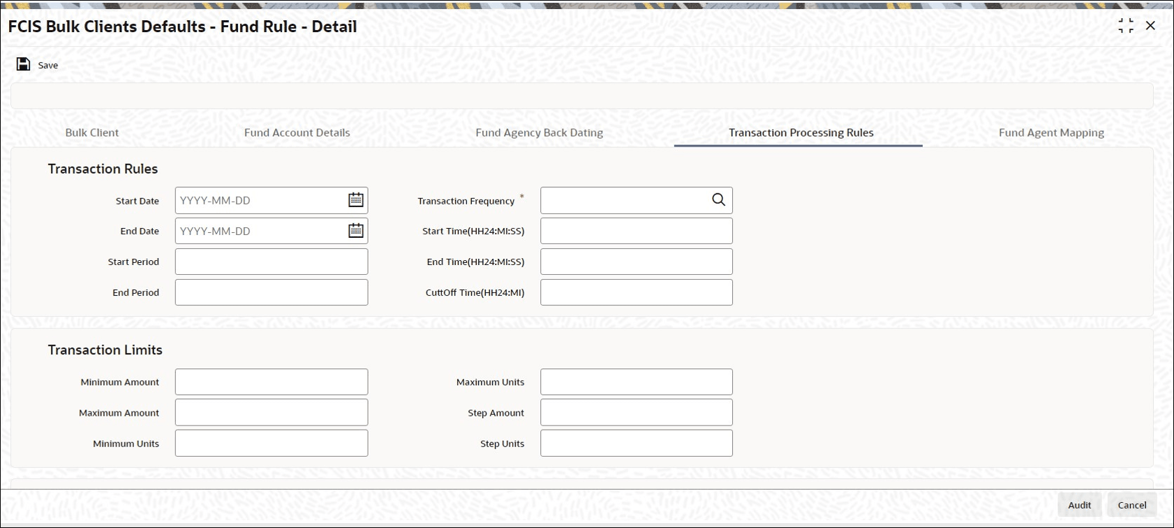Open the Fund Account Details tab
The height and width of the screenshot is (528, 1174).
click(x=297, y=133)
